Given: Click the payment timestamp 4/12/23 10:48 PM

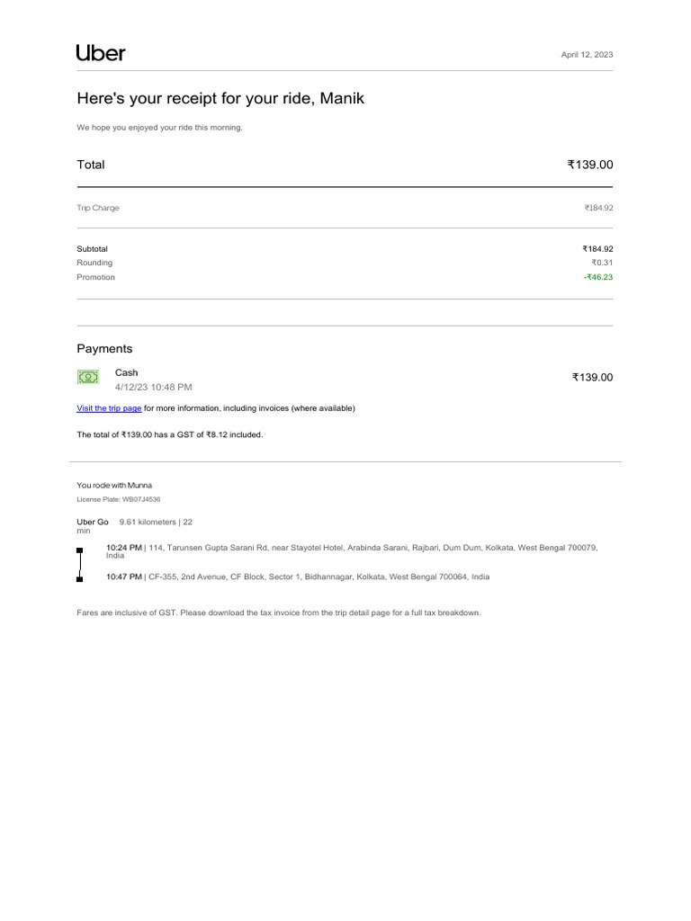Looking at the screenshot, I should point(153,387).
